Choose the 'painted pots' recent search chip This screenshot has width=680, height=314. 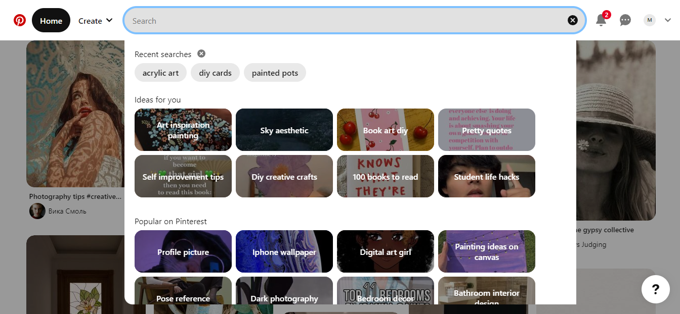[275, 73]
